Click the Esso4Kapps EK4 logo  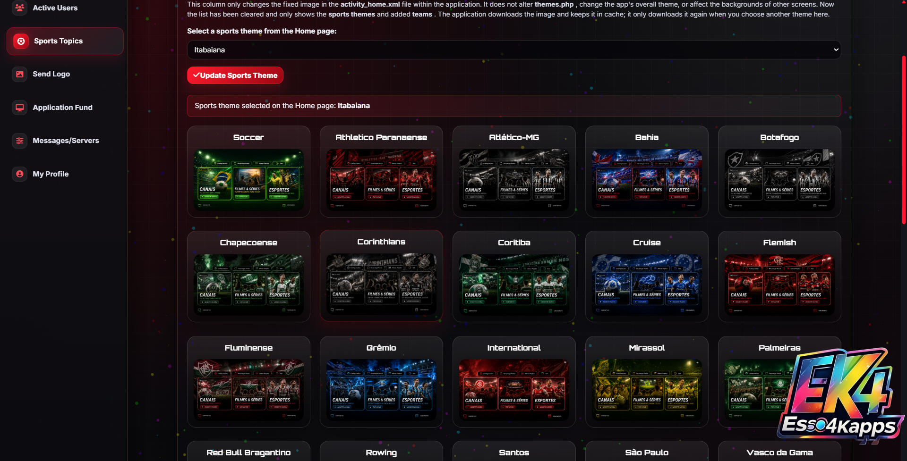(841, 395)
